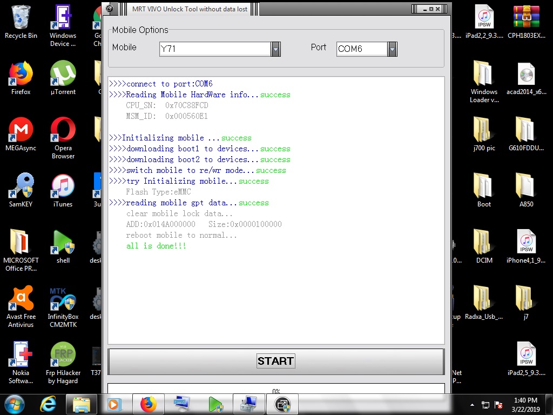Open iTunes desktop shortcut

point(63,190)
